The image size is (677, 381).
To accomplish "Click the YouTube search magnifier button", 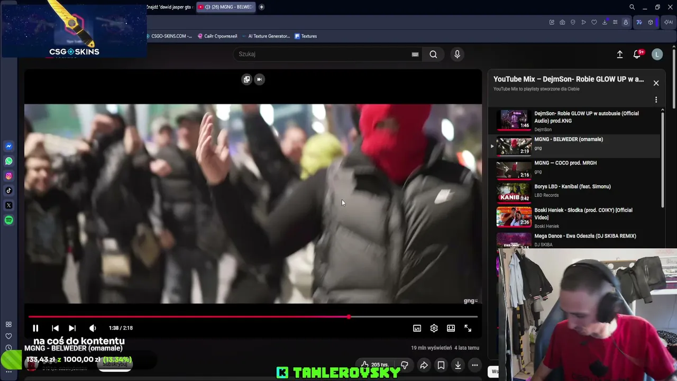I will tap(433, 54).
